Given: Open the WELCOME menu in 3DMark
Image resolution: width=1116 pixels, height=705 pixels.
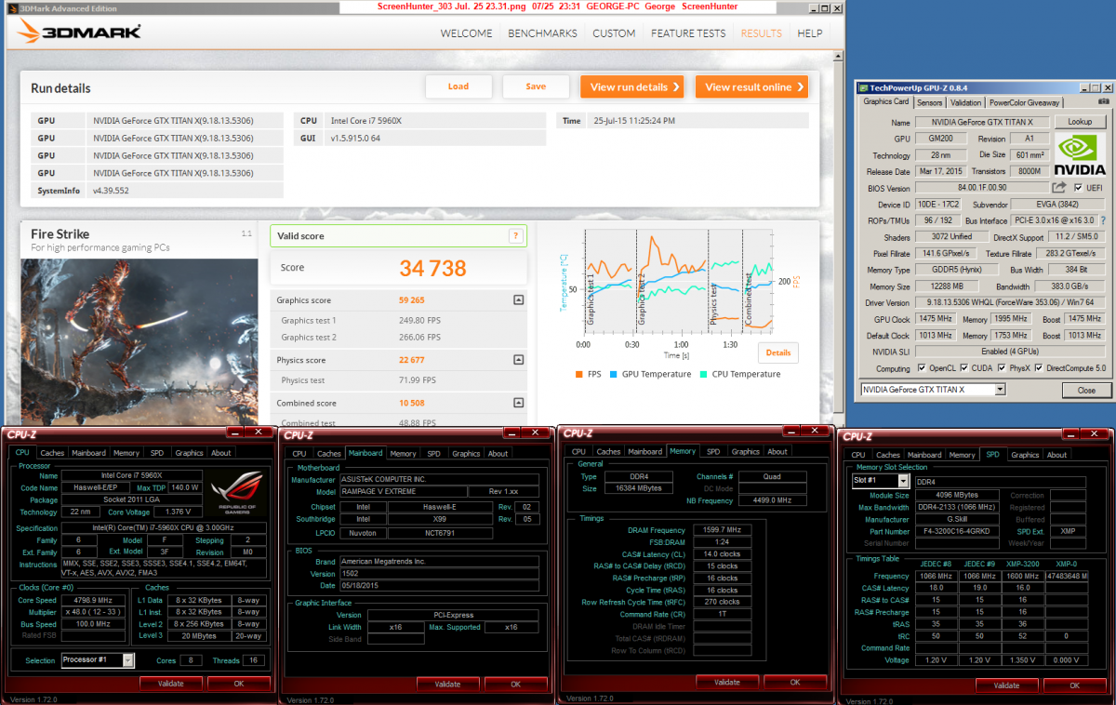Looking at the screenshot, I should click(x=466, y=33).
